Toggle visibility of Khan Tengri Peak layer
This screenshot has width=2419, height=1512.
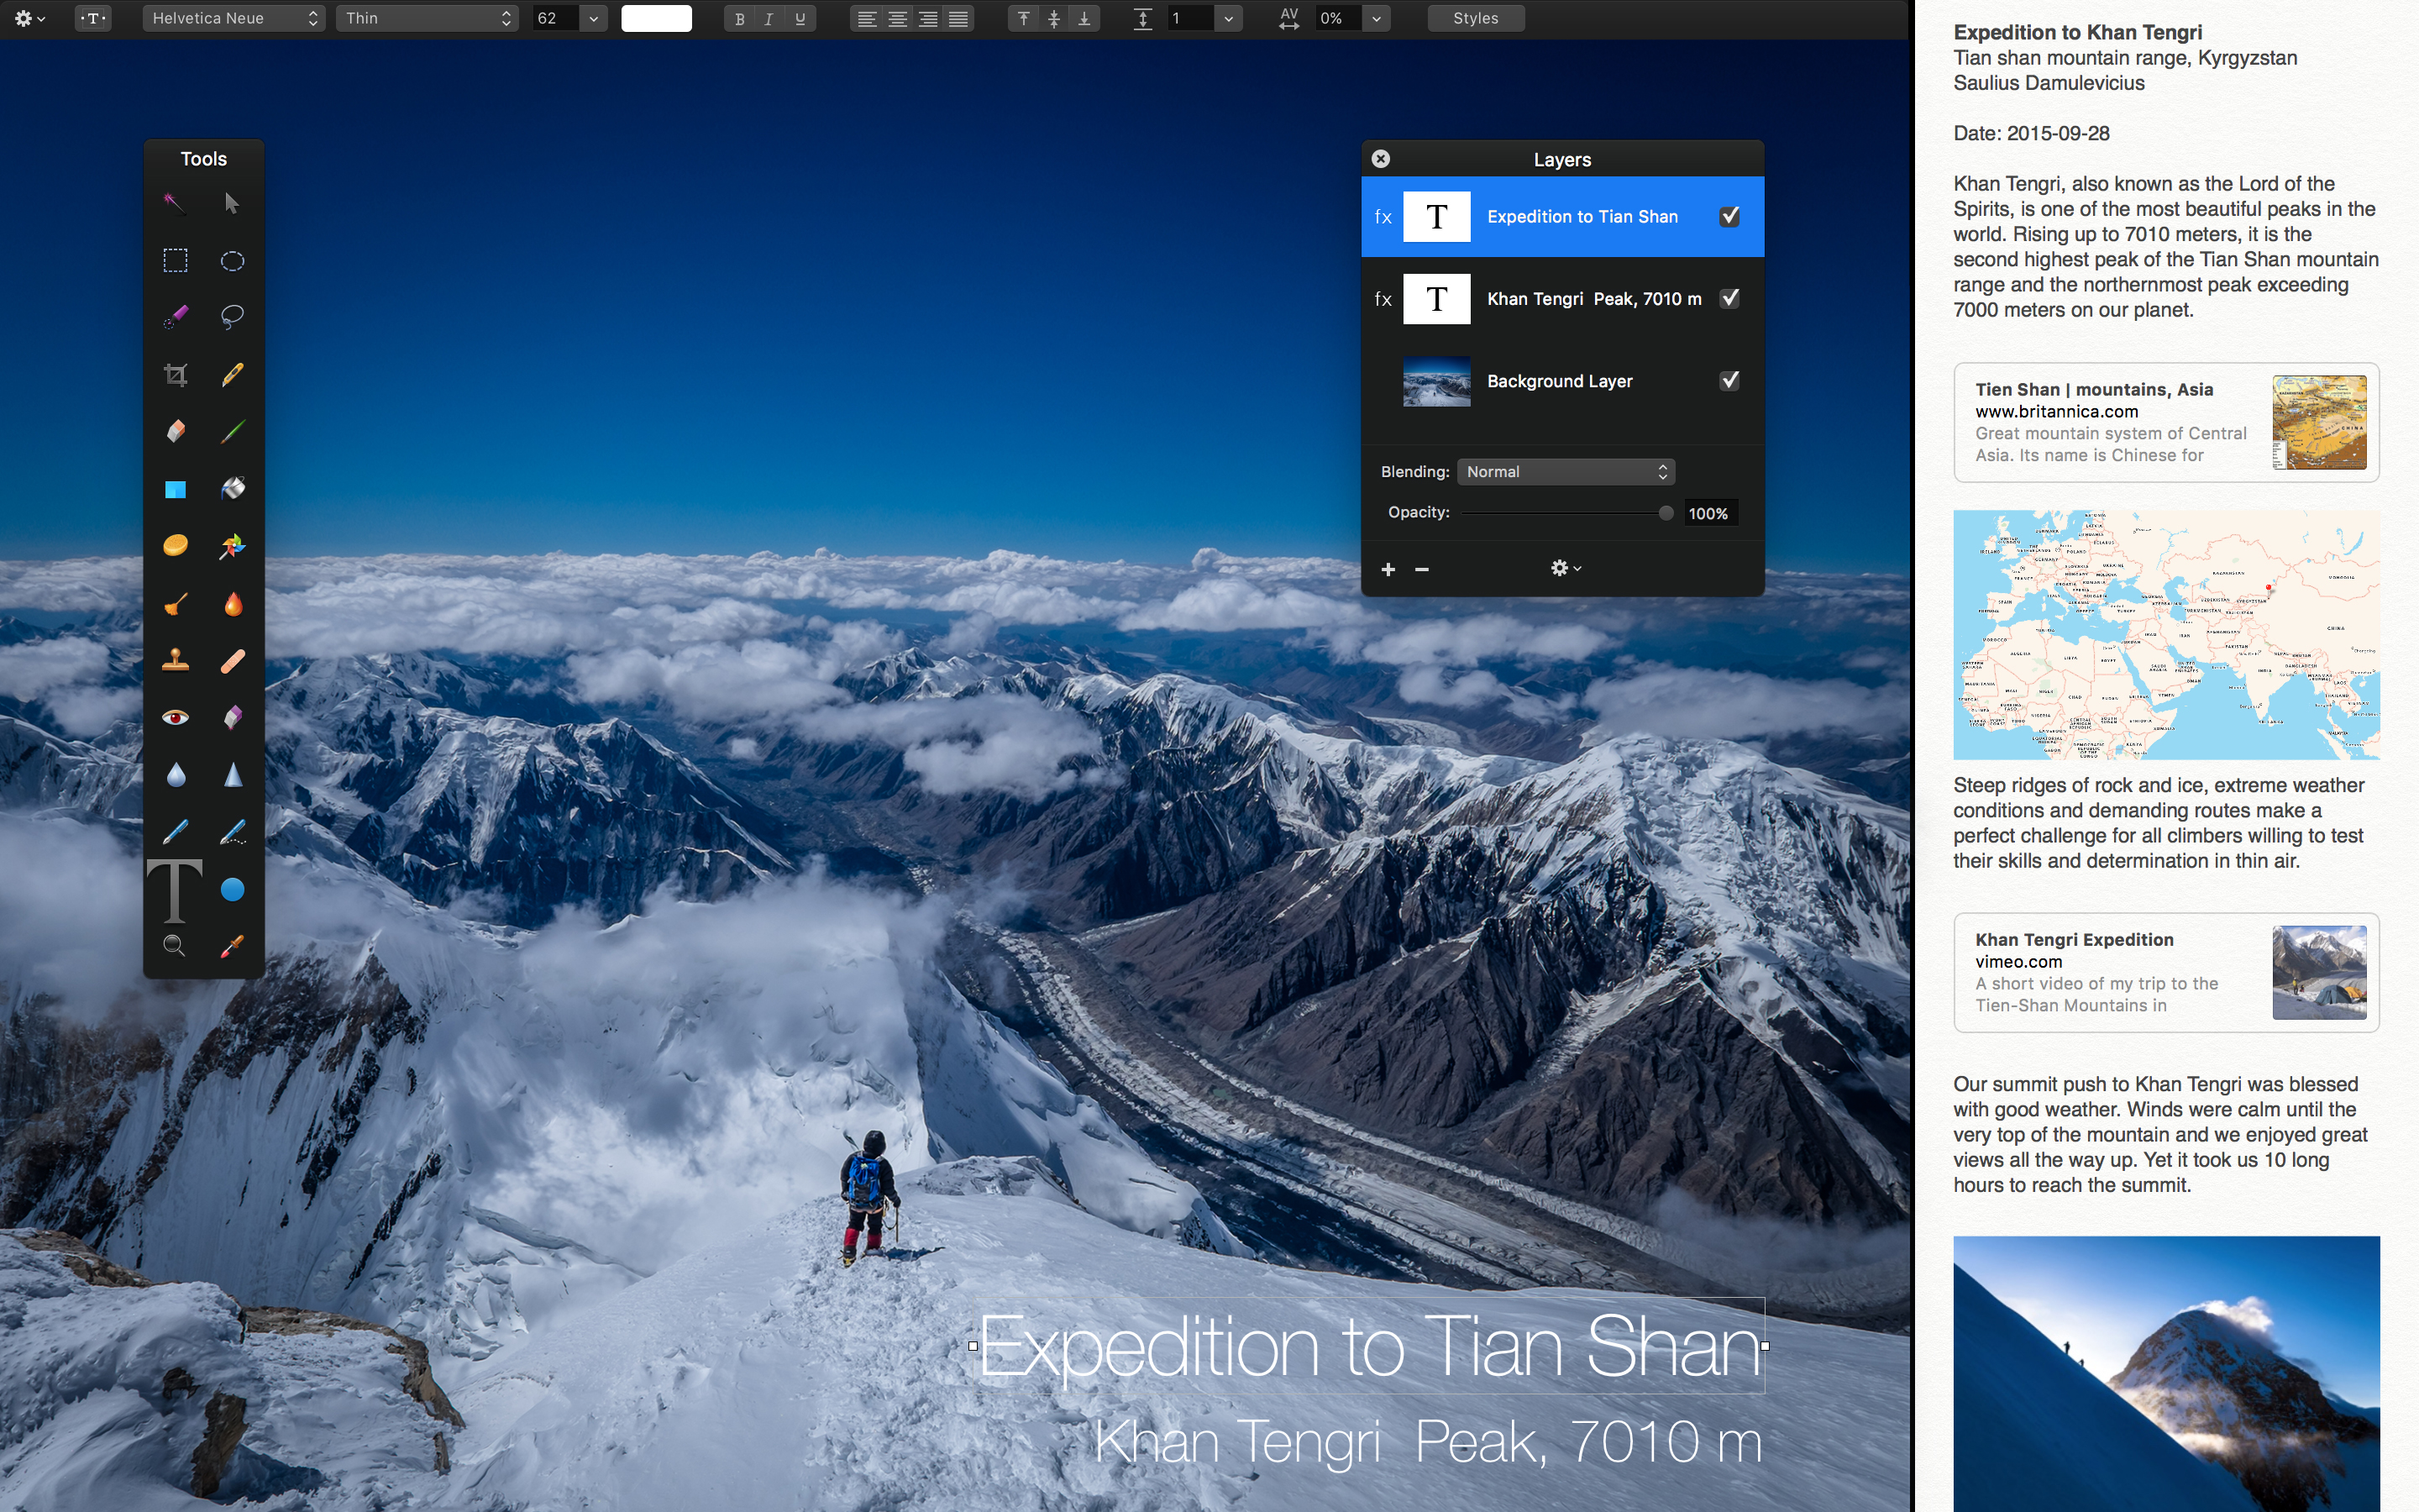click(x=1729, y=298)
